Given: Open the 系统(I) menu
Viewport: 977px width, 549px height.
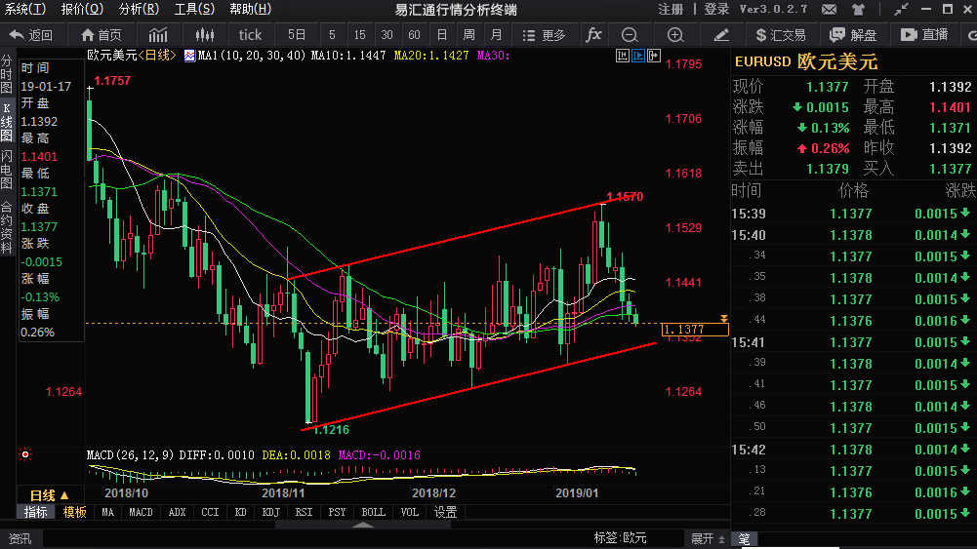Looking at the screenshot, I should [26, 9].
